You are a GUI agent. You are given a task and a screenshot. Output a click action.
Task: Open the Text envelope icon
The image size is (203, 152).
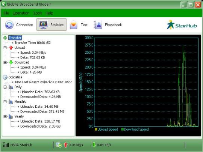point(74,25)
